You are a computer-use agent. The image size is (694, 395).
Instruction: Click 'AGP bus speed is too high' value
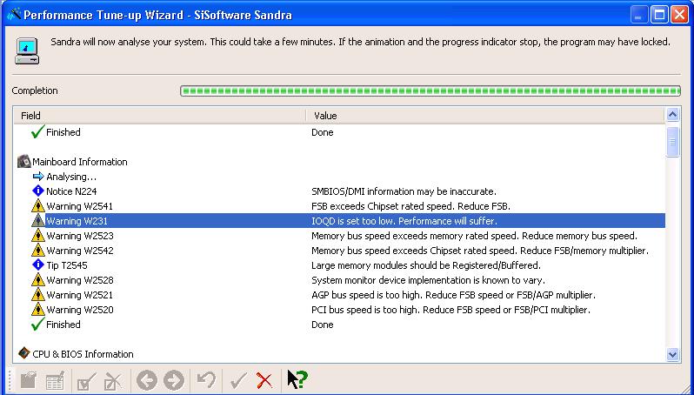click(454, 294)
